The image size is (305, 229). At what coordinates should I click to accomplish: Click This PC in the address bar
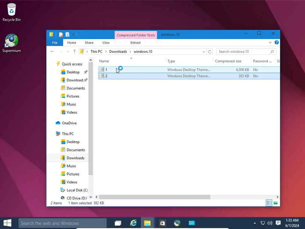(x=96, y=52)
